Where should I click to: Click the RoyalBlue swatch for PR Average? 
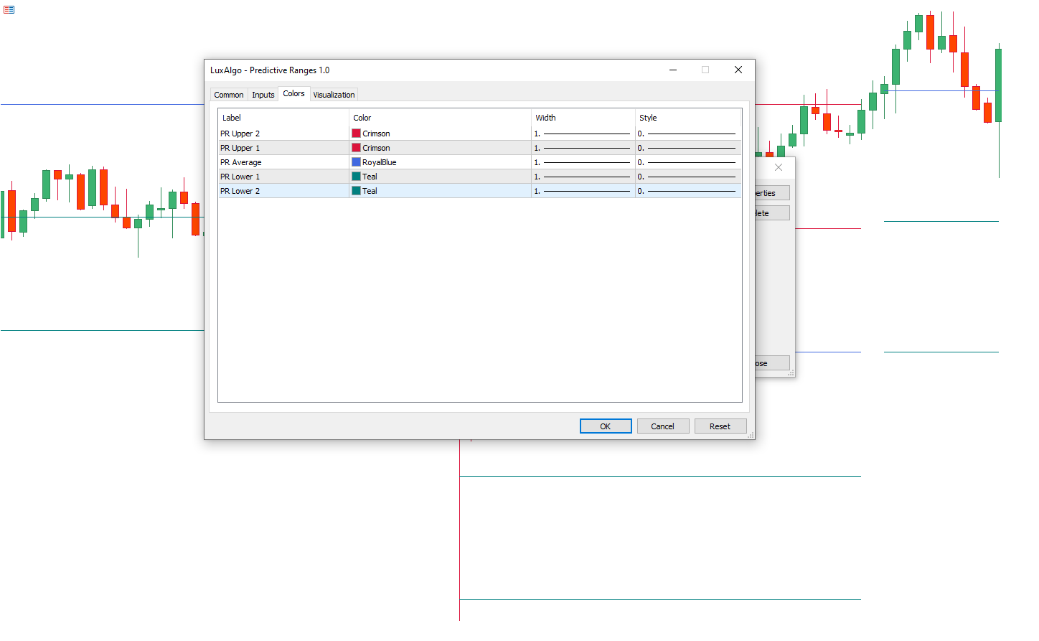pyautogui.click(x=356, y=162)
